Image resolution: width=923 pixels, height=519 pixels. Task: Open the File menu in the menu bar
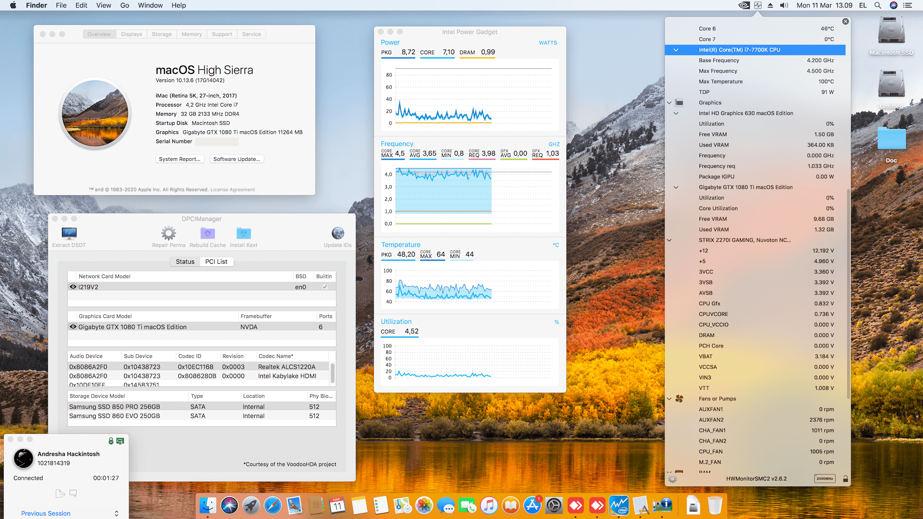click(x=61, y=5)
